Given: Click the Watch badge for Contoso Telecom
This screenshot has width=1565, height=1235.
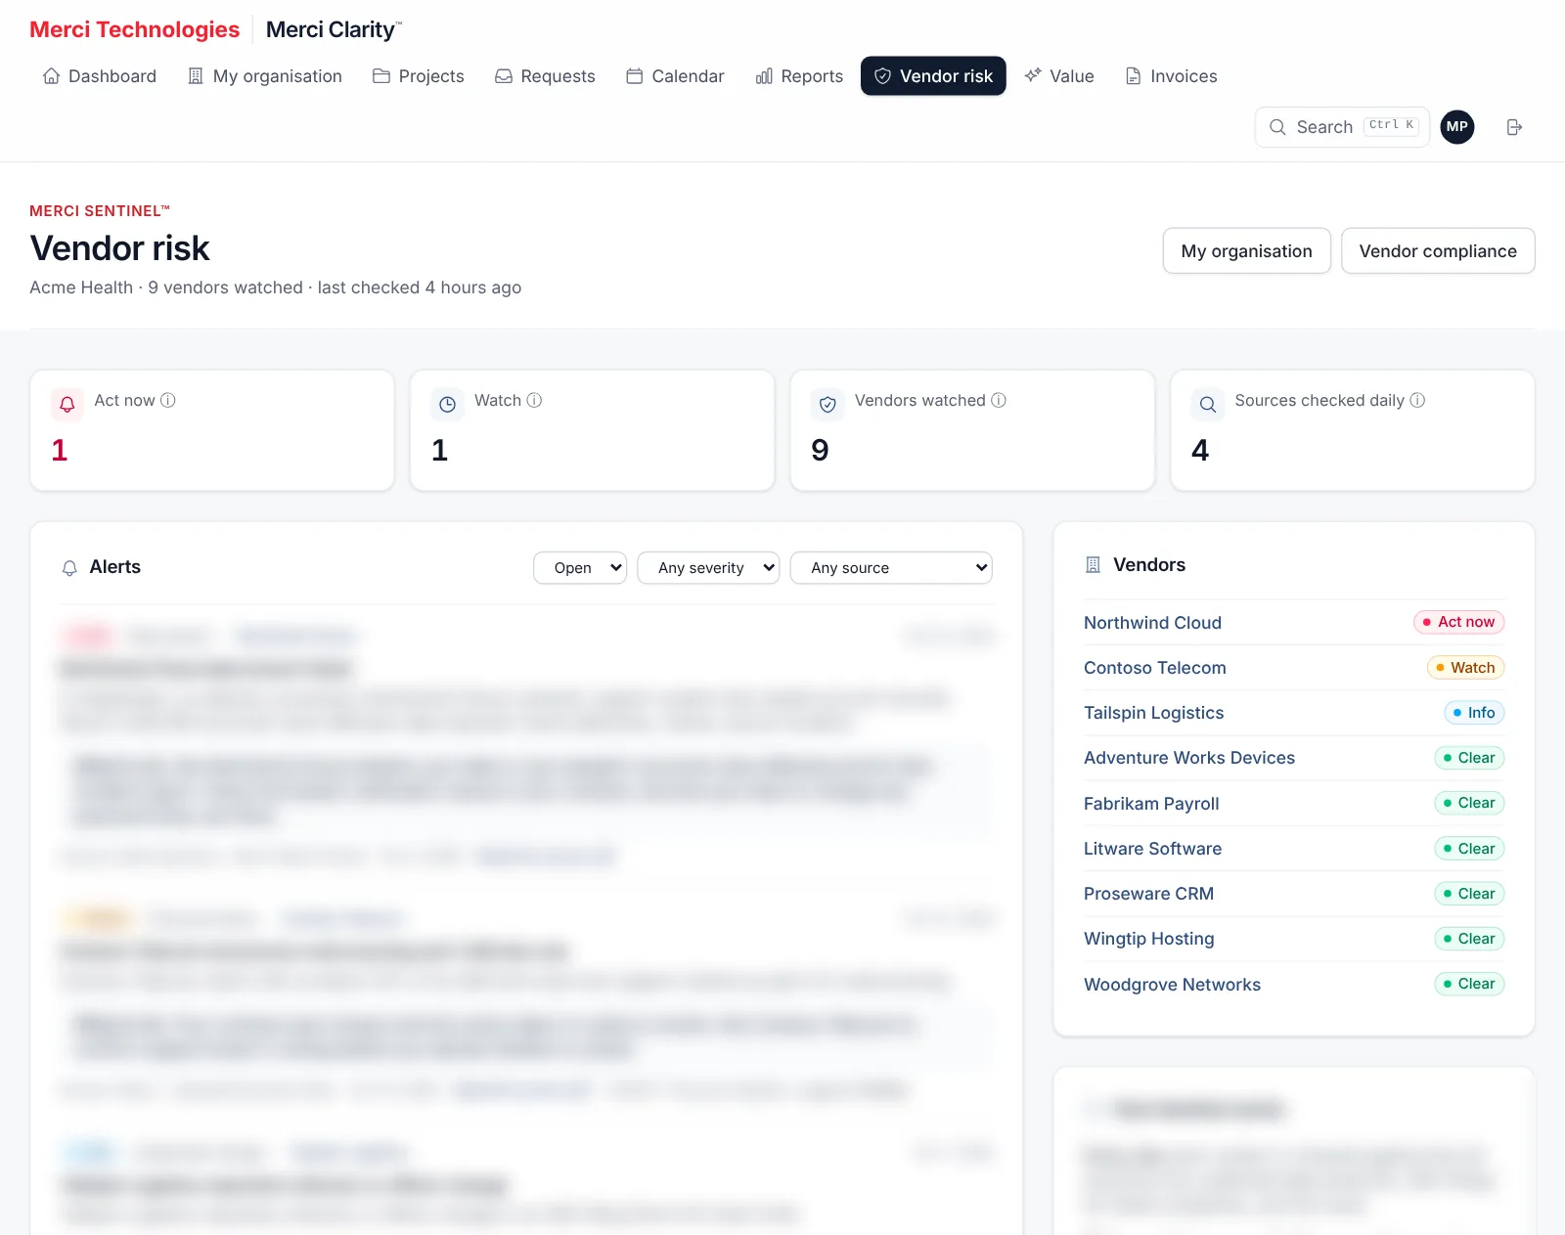Looking at the screenshot, I should click(1465, 668).
